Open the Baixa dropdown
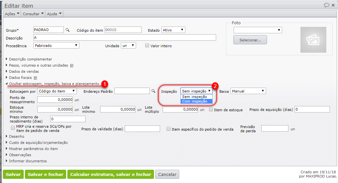Image resolution: width=338 pixels, height=183 pixels. click(248, 91)
